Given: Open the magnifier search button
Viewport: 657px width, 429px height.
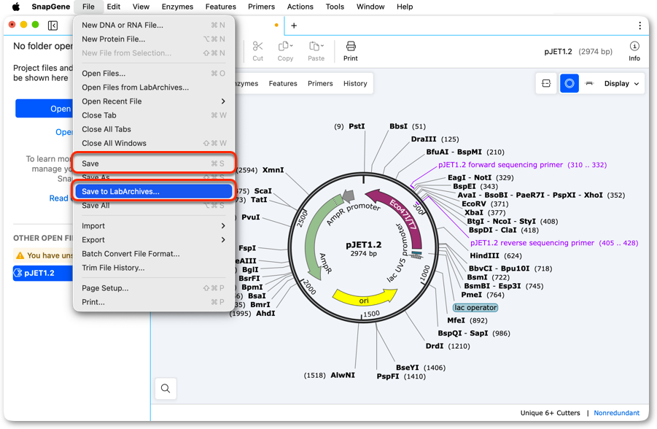Looking at the screenshot, I should click(x=166, y=388).
